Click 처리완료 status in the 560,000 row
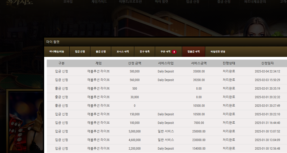The image size is (287, 153). (x=229, y=80)
